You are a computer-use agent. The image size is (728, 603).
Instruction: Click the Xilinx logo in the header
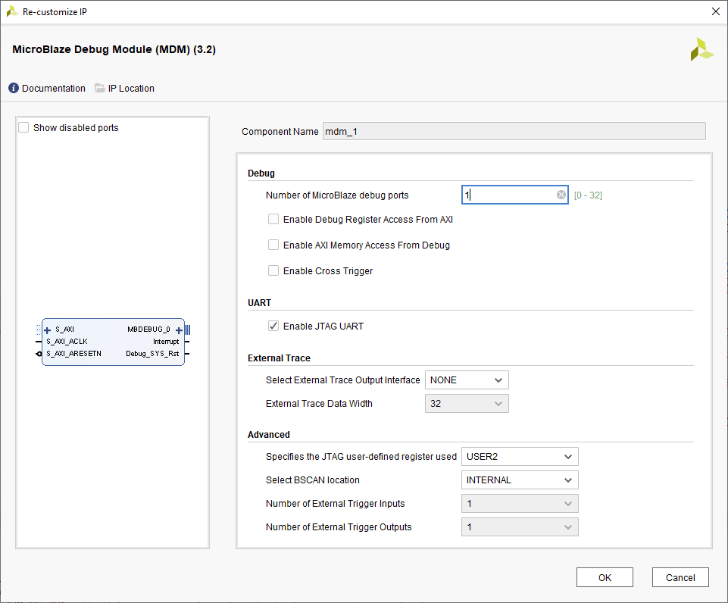point(701,50)
